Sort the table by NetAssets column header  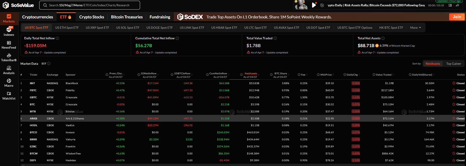point(251,73)
